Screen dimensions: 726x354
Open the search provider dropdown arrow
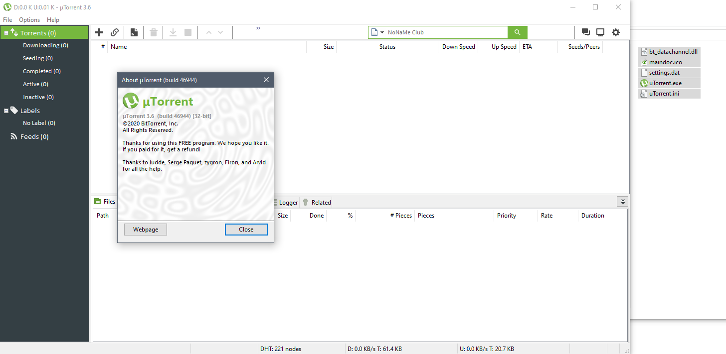pyautogui.click(x=382, y=32)
